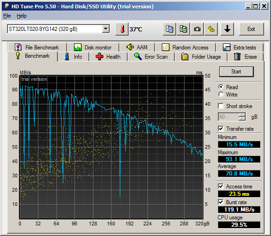The height and width of the screenshot is (236, 271).
Task: Enable the Short stroke checkbox
Action: click(221, 106)
